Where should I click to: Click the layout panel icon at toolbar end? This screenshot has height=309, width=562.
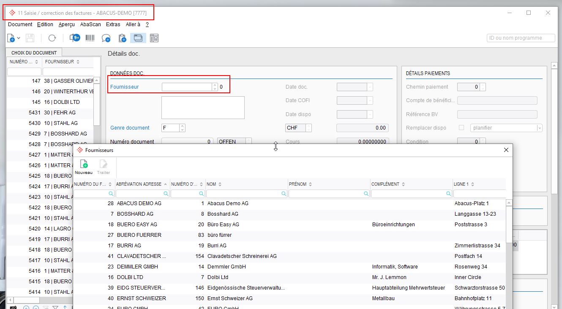[x=154, y=38]
